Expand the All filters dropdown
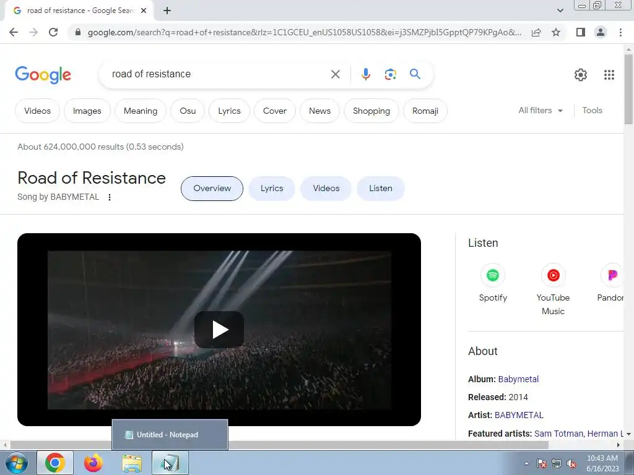This screenshot has width=634, height=475. [x=541, y=110]
